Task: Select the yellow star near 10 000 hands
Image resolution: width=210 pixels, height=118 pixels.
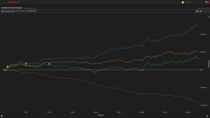Action: tap(49, 64)
